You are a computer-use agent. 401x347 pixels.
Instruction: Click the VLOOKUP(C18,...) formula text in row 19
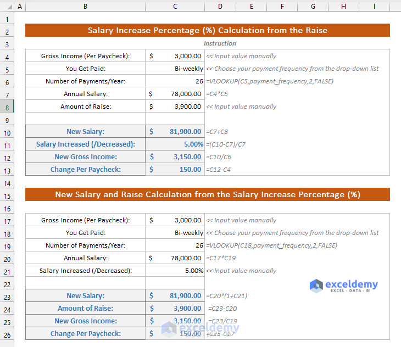point(271,245)
